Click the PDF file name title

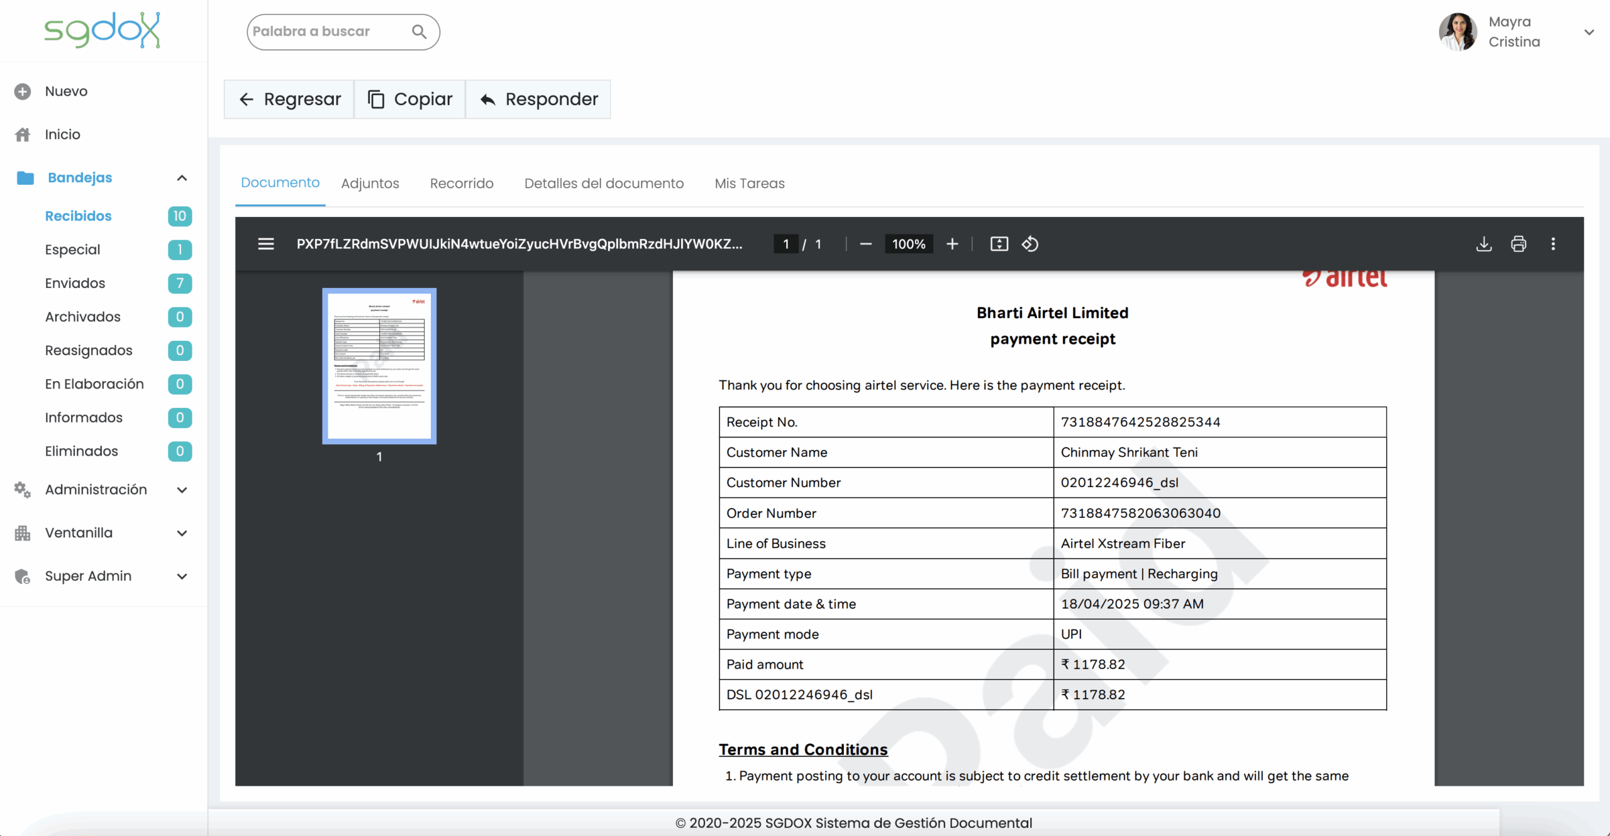point(519,244)
